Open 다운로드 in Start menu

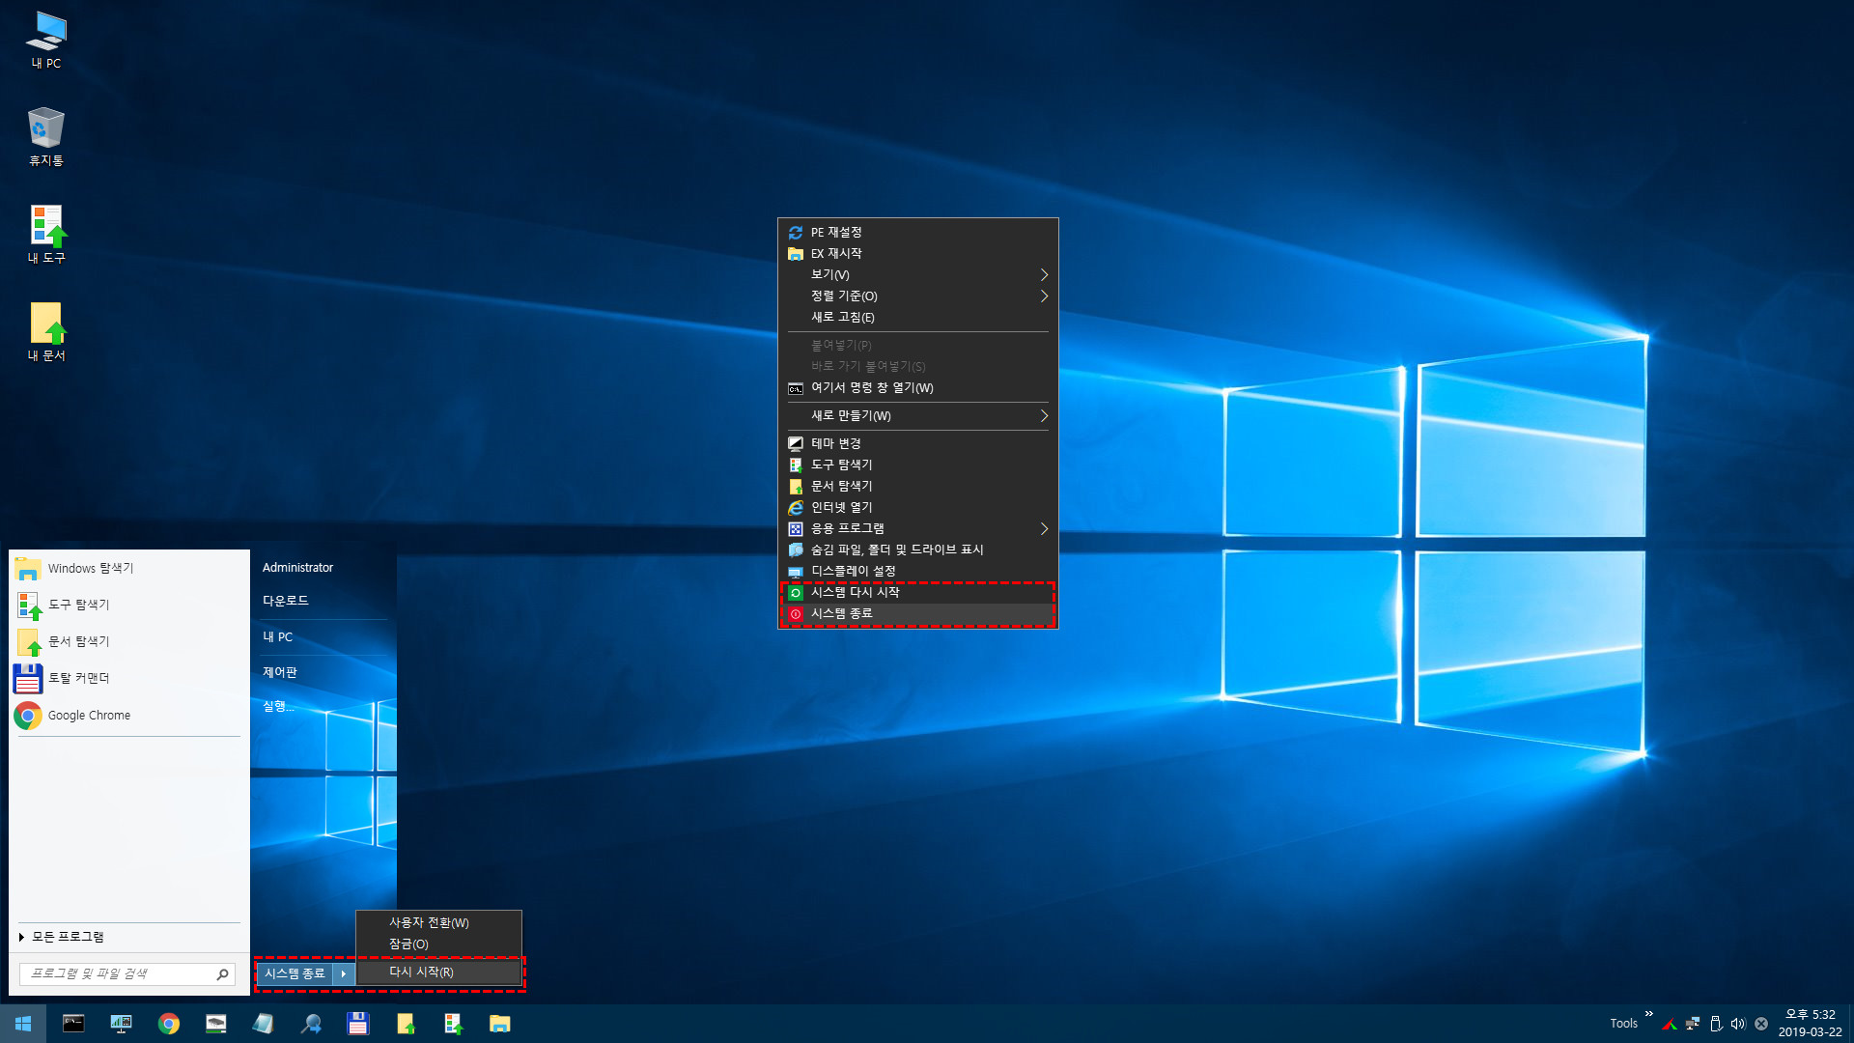[x=285, y=601]
